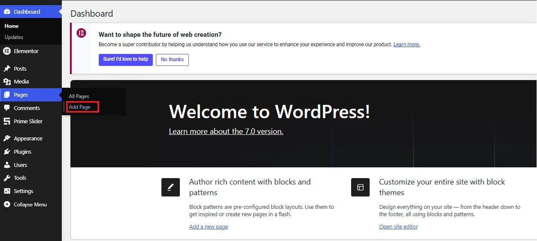Click the Elementor badge in the notice
Image resolution: width=537 pixels, height=241 pixels.
click(x=81, y=33)
